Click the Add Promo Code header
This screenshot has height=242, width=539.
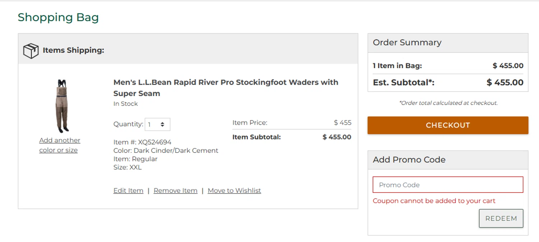click(409, 160)
